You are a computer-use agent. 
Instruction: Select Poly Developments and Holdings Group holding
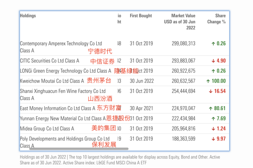pyautogui.click(x=65, y=142)
